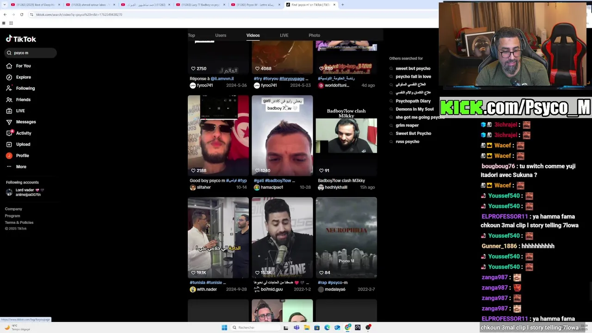Select the Videos results tab
592x333 pixels.
click(x=253, y=35)
